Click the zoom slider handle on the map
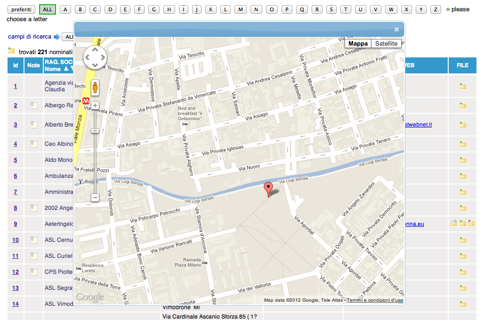 pos(95,131)
